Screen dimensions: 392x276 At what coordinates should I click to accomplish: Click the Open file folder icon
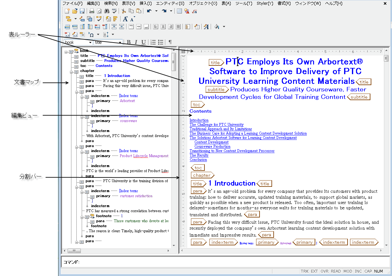tap(75, 11)
